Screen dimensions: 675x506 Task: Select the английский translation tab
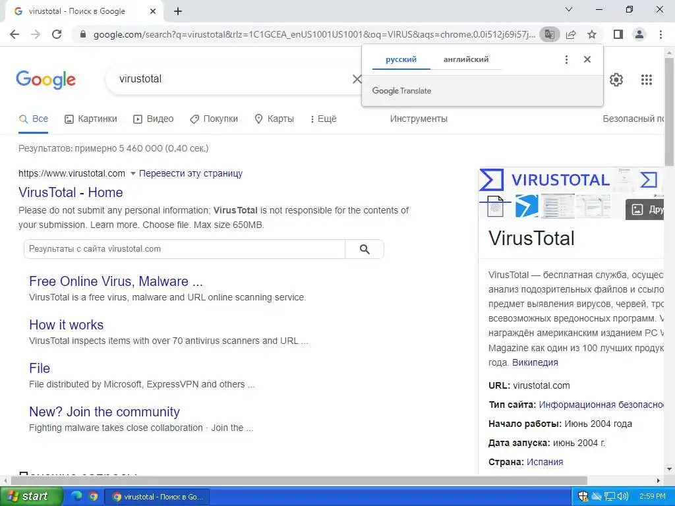[x=466, y=59]
